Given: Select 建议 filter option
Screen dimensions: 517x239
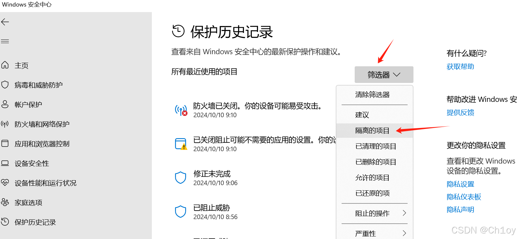Looking at the screenshot, I should (x=375, y=115).
